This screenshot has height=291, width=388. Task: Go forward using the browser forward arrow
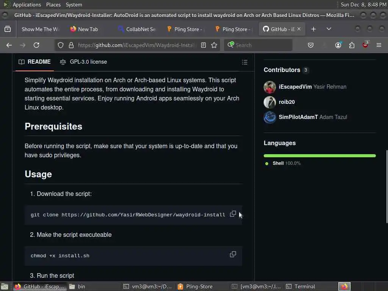coord(22,45)
